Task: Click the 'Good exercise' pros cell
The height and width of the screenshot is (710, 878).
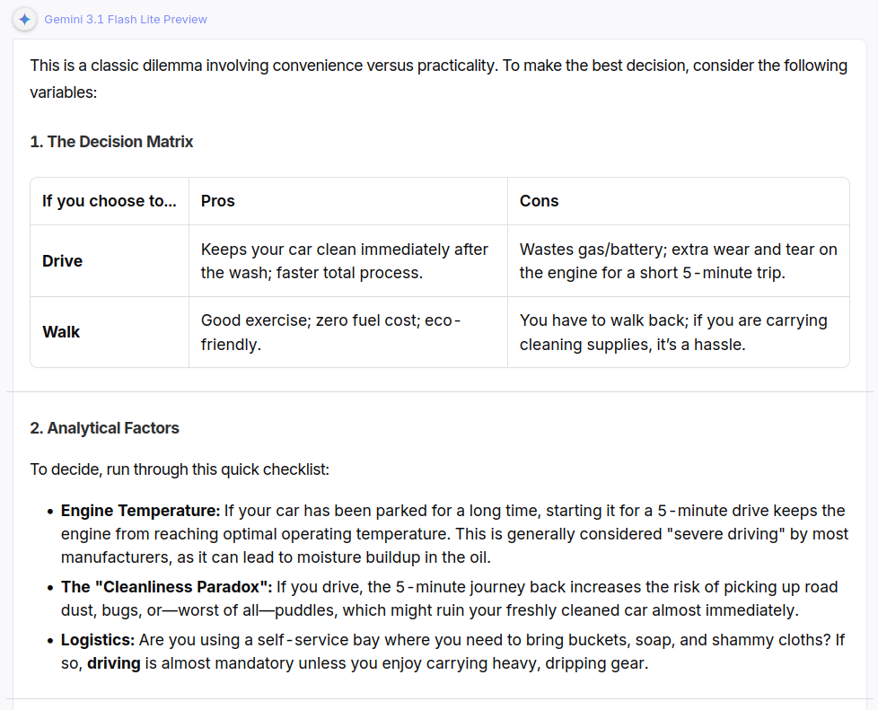Action: [330, 332]
